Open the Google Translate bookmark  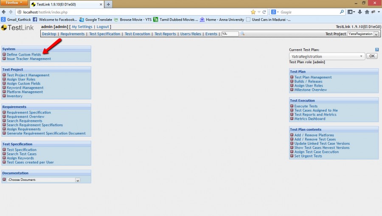(x=96, y=20)
